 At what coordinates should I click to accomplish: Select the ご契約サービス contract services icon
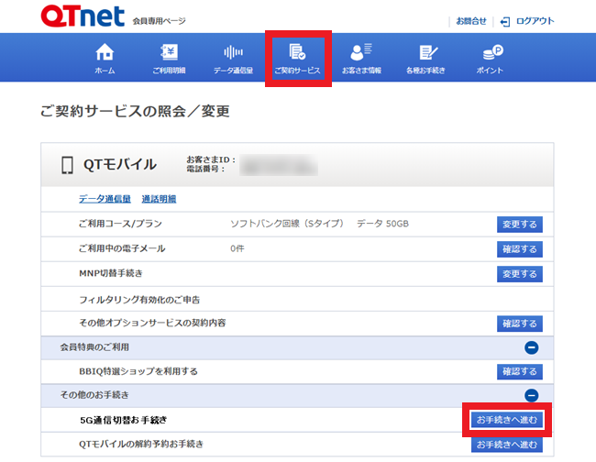coord(297,59)
